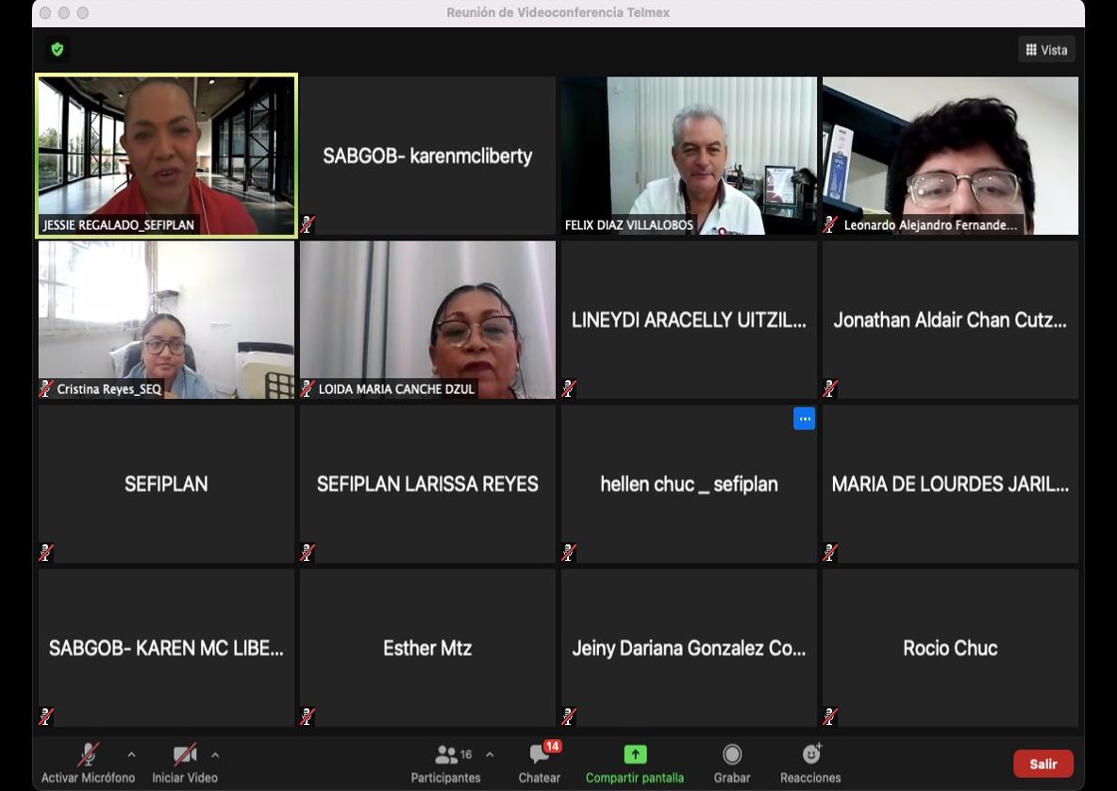This screenshot has width=1117, height=791.
Task: Select JESSIE REGALADO_SEFIPLAN video tile
Action: [167, 156]
